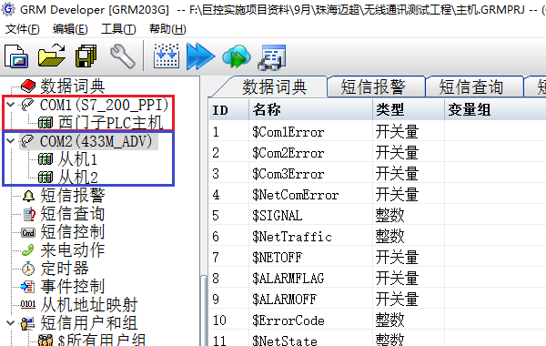Click the bell icon for 短信报警
The image size is (546, 346).
click(x=28, y=196)
